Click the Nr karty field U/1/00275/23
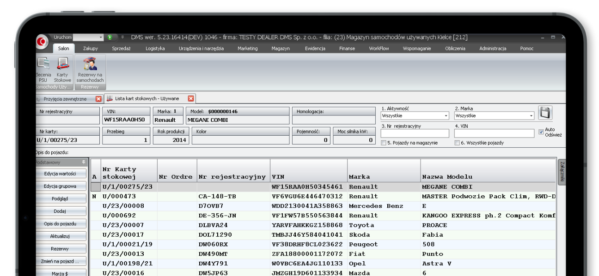 [x=67, y=140]
